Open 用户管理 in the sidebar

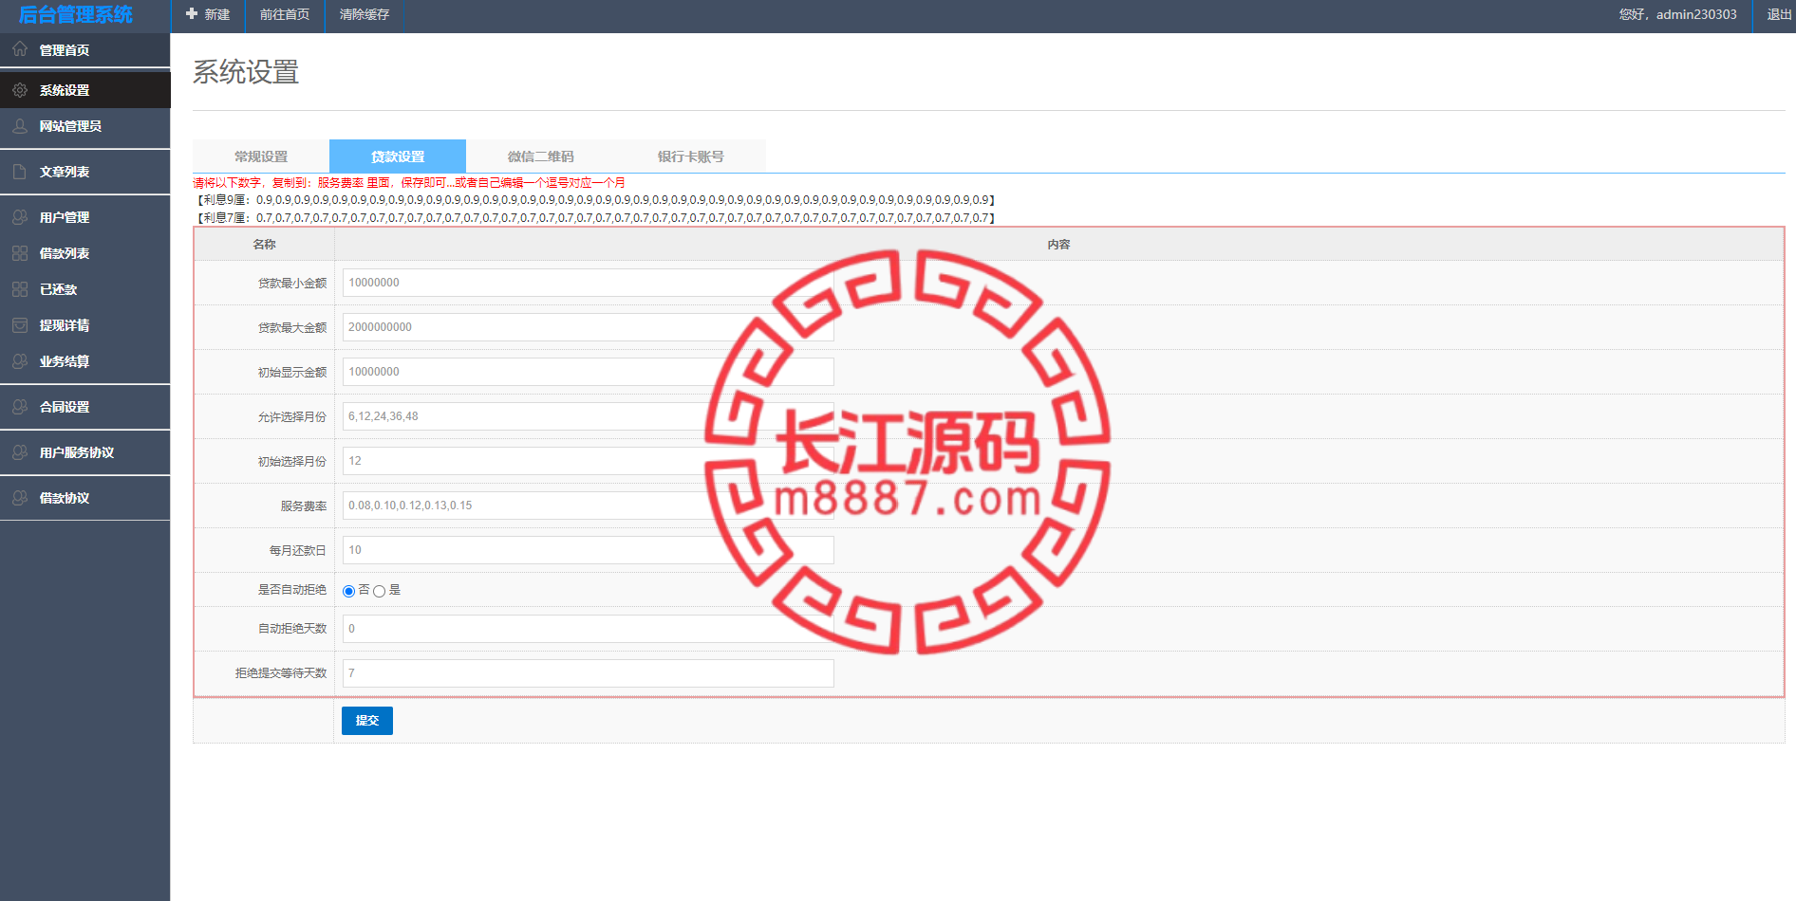pos(85,217)
